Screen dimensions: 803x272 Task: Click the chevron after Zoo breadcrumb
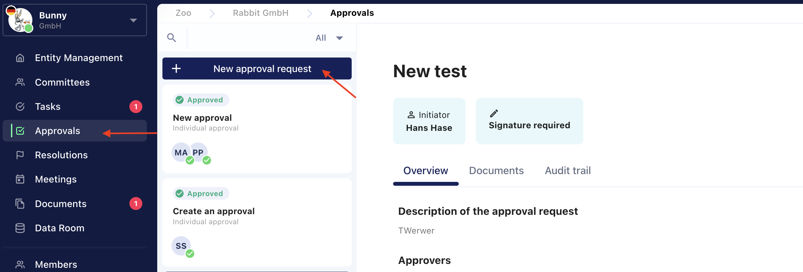212,13
